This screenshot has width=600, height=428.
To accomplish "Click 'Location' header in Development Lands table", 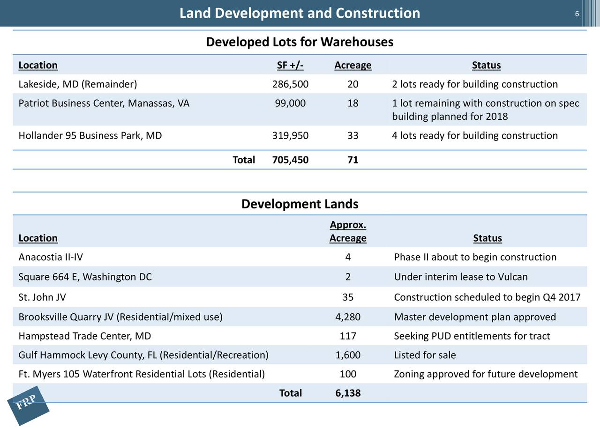I will 38,238.
